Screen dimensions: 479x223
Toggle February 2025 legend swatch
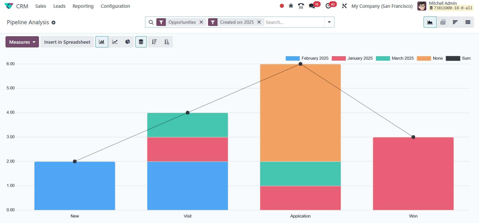tap(292, 58)
